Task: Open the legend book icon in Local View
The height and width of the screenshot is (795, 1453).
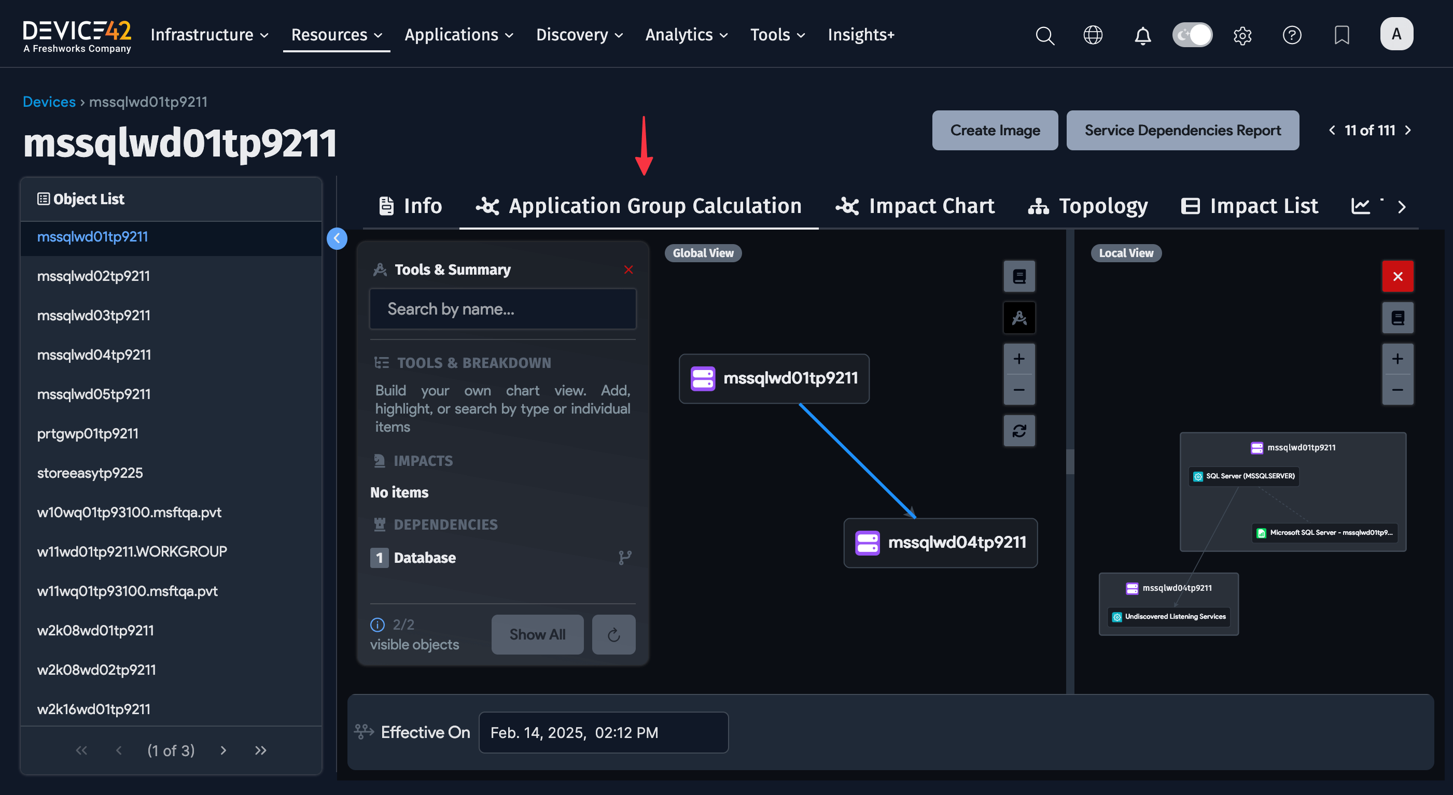Action: click(1398, 318)
